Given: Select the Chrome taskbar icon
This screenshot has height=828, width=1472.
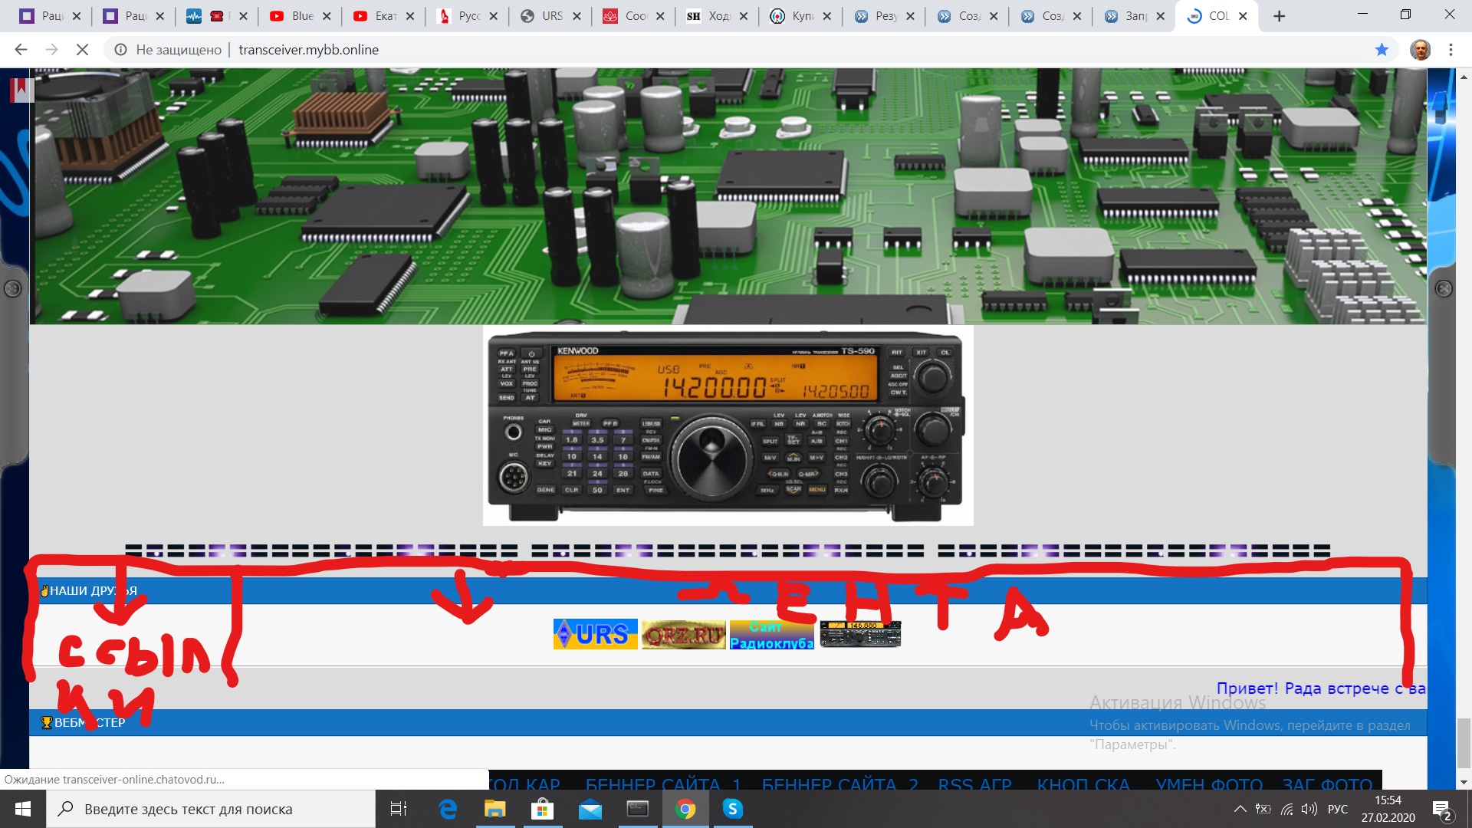Looking at the screenshot, I should pos(685,809).
